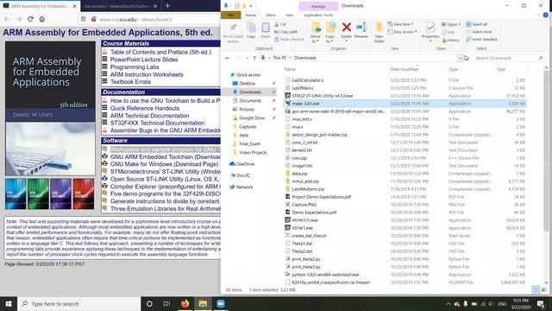Switch to the View ribbon tab
552x311 pixels.
click(289, 16)
